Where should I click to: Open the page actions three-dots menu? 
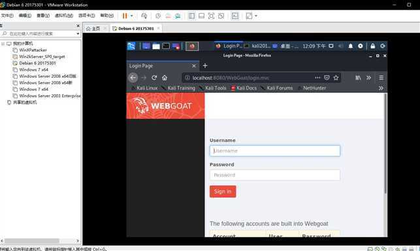[x=317, y=78]
